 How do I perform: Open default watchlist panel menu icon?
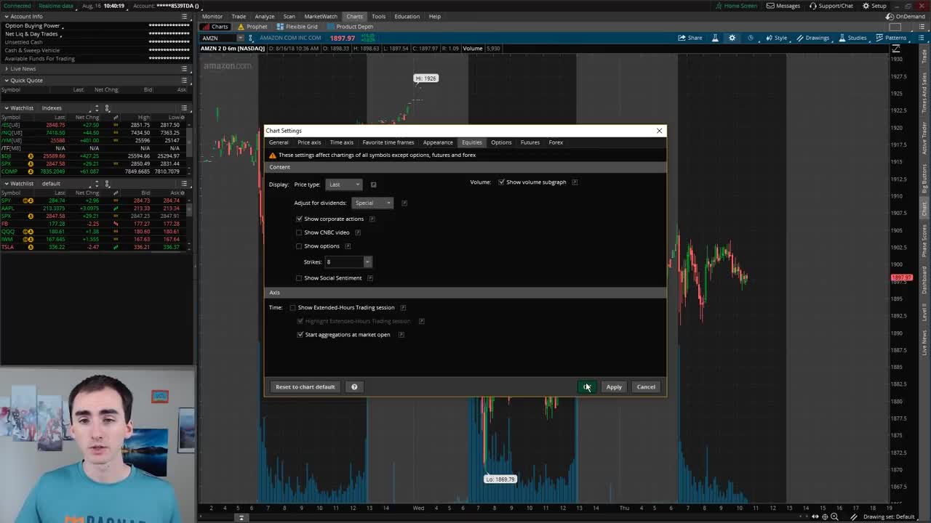click(185, 183)
